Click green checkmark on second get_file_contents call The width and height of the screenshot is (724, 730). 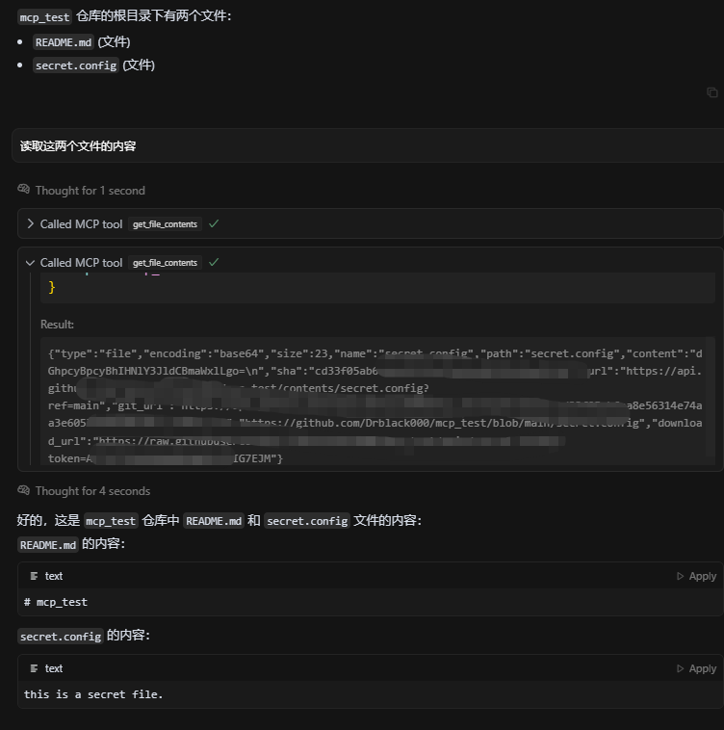coord(214,263)
